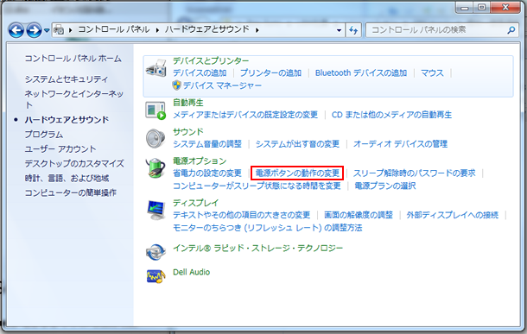Viewport: 527px width, 334px height.
Task: Open コンピューターの簡単操作 category
Action: point(70,193)
